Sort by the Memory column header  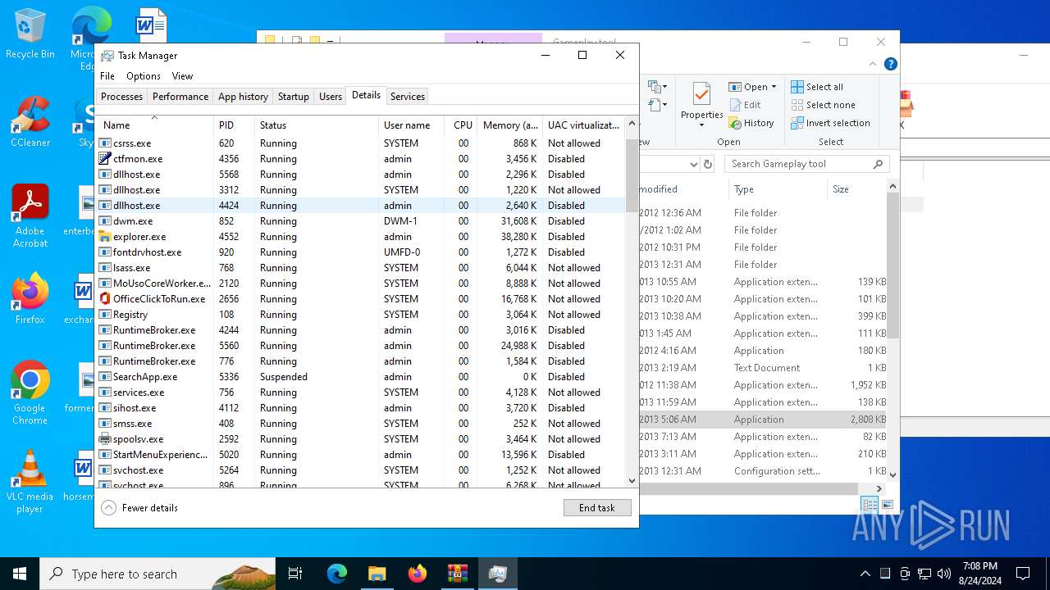point(510,125)
